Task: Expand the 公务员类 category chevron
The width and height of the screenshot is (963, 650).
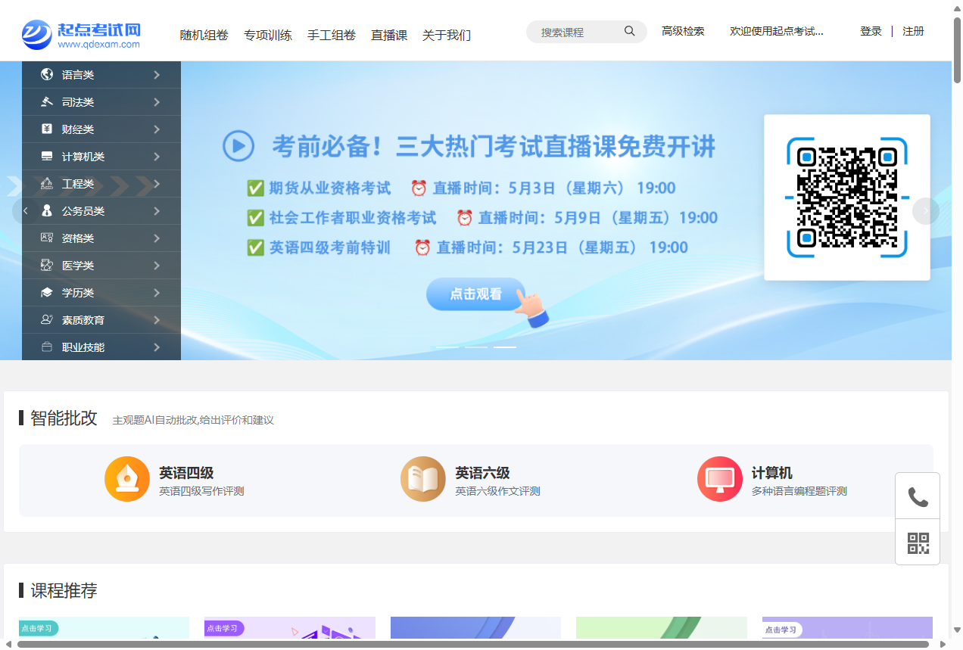Action: (x=157, y=210)
